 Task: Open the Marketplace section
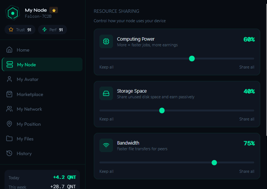click(42, 94)
